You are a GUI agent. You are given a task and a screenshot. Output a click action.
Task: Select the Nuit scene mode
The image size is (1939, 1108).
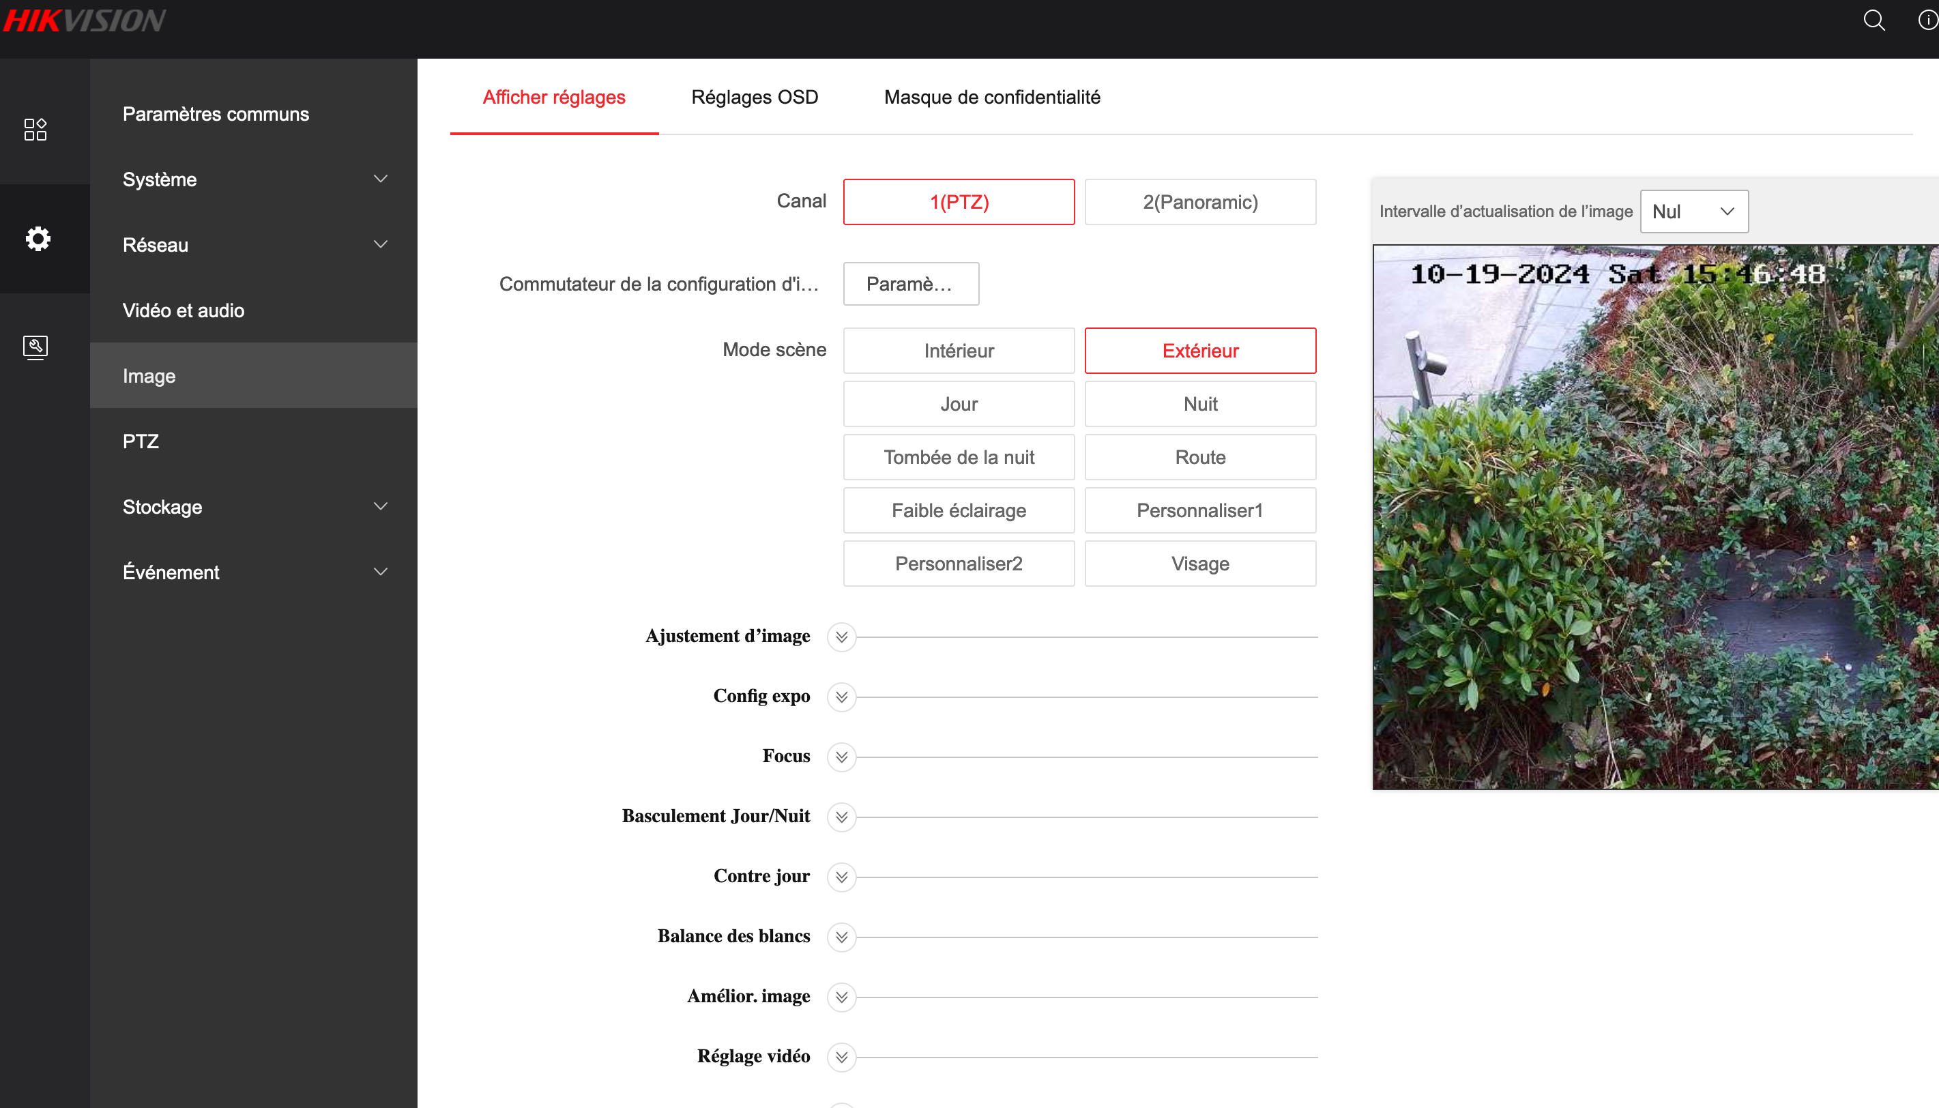tap(1200, 404)
